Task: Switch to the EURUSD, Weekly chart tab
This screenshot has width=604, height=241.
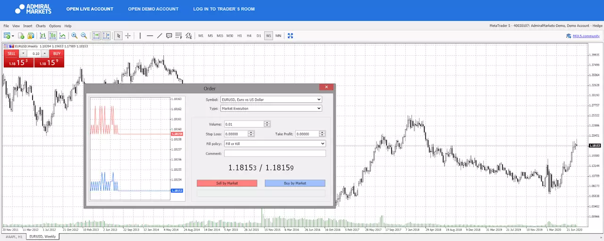Action: point(42,236)
